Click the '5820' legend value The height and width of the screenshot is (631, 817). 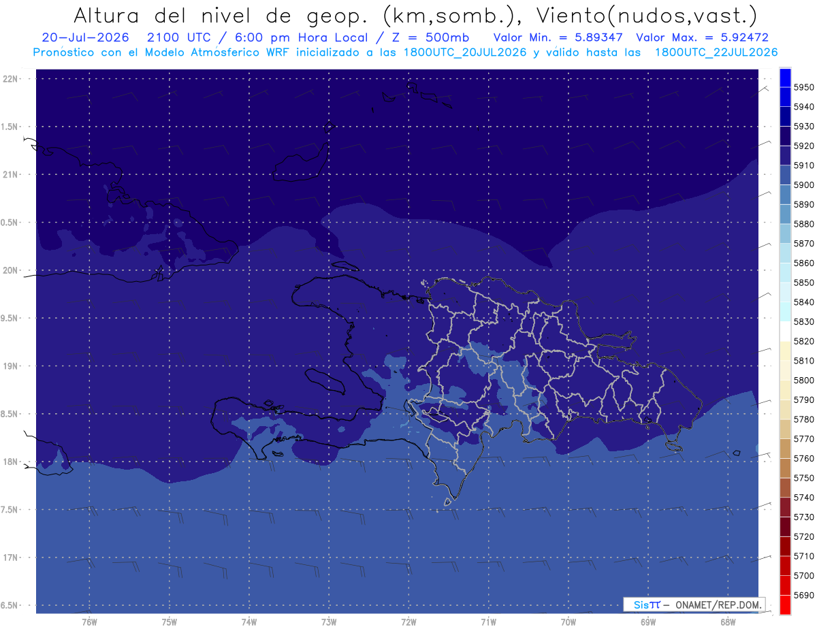point(804,341)
